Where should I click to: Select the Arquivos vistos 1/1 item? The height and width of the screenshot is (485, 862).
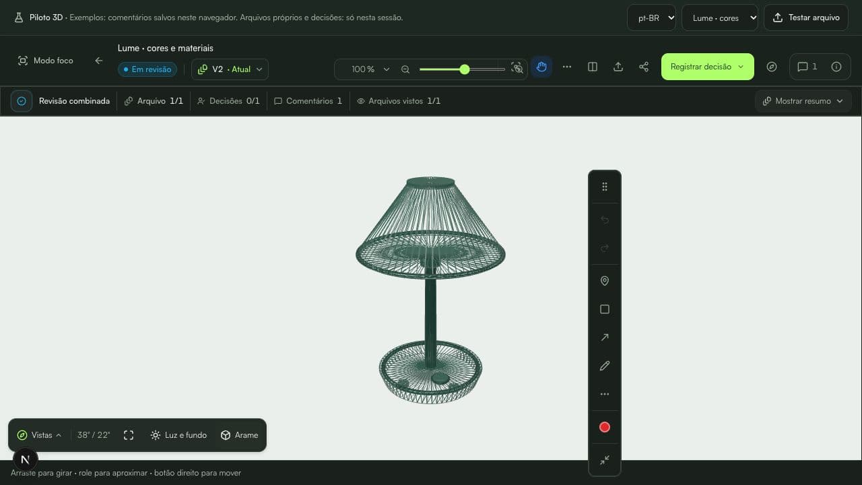click(399, 101)
